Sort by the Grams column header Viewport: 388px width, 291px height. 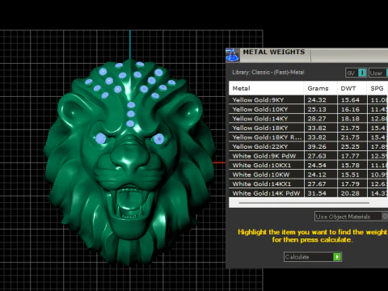coord(321,88)
